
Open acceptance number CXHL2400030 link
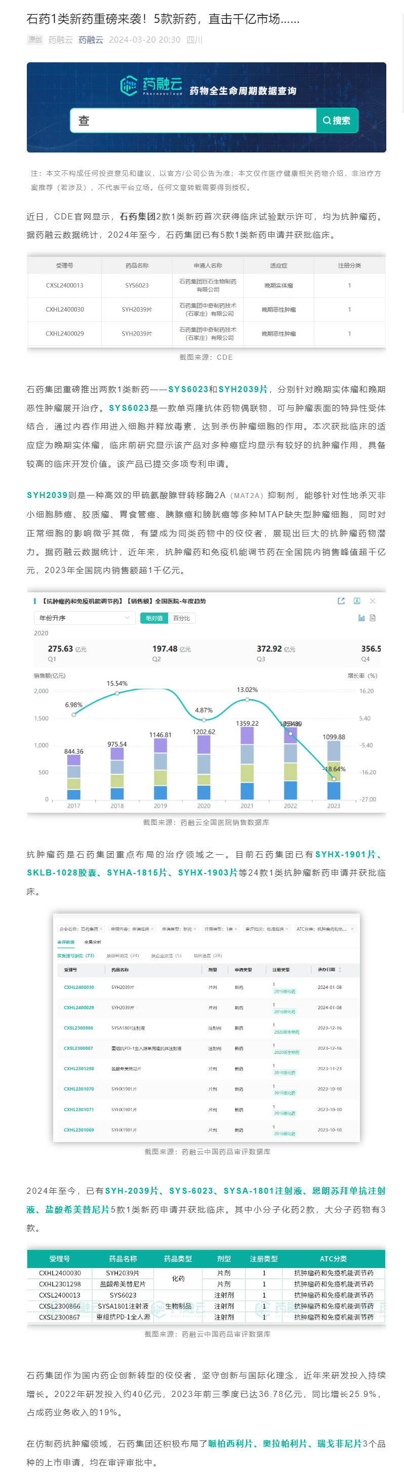point(79,987)
